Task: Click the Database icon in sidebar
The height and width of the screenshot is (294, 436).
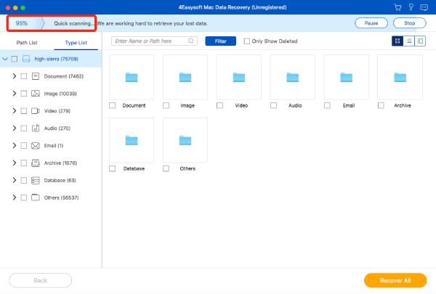Action: (x=36, y=180)
